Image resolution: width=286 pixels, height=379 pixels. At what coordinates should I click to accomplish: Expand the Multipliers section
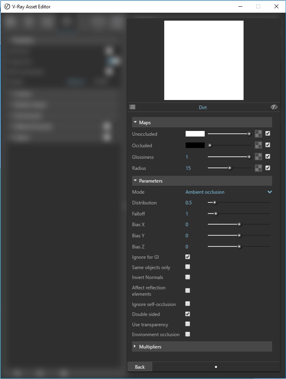[202, 346]
